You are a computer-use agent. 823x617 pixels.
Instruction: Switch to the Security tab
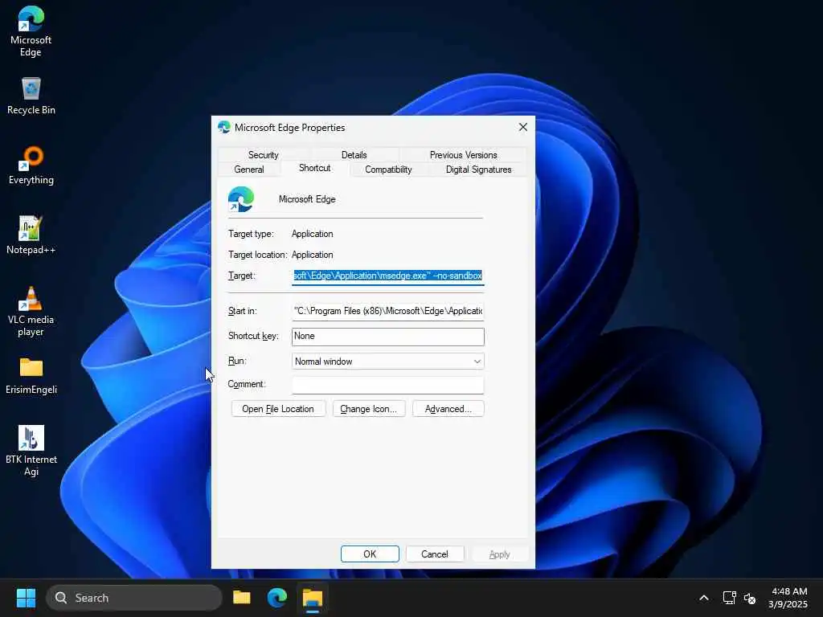tap(263, 155)
